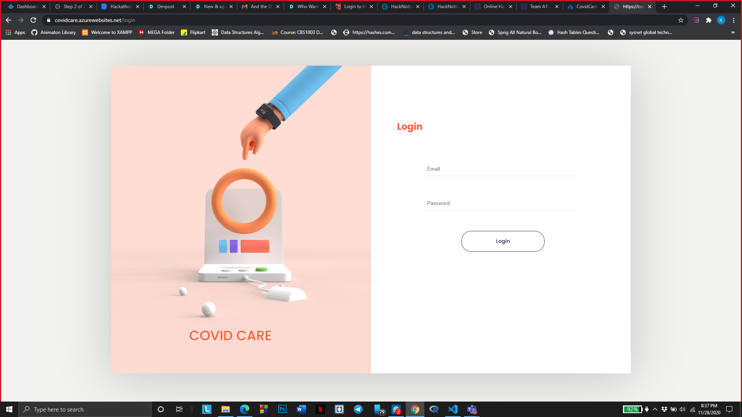742x417 pixels.
Task: Click the browser back arrow
Action: [9, 20]
